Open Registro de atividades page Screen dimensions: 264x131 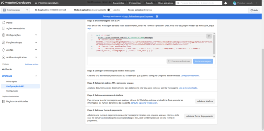pos(17,101)
